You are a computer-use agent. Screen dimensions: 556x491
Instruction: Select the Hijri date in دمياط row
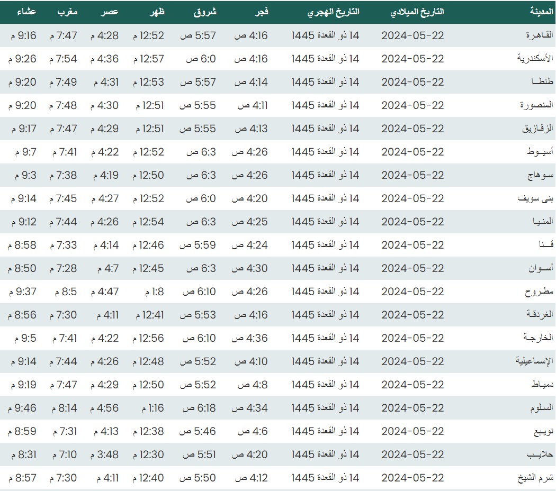tap(325, 385)
